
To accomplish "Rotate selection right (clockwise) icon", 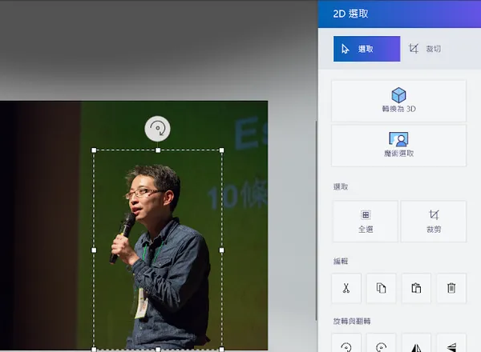I will pos(382,346).
